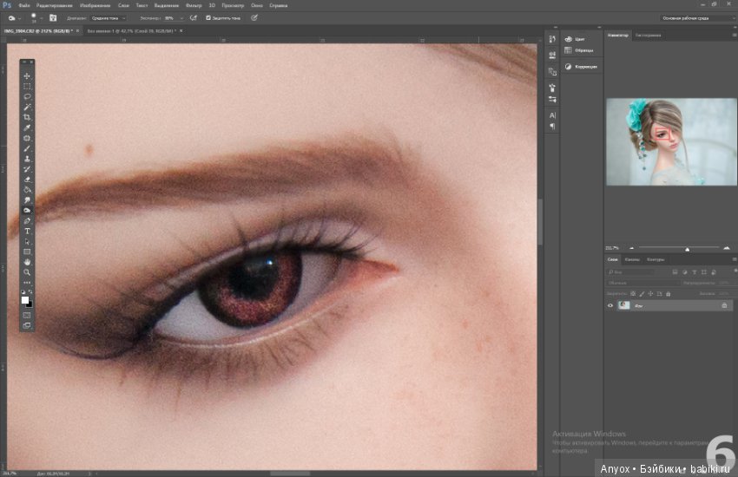
Task: Open the Adjustments panel button
Action: coord(581,67)
